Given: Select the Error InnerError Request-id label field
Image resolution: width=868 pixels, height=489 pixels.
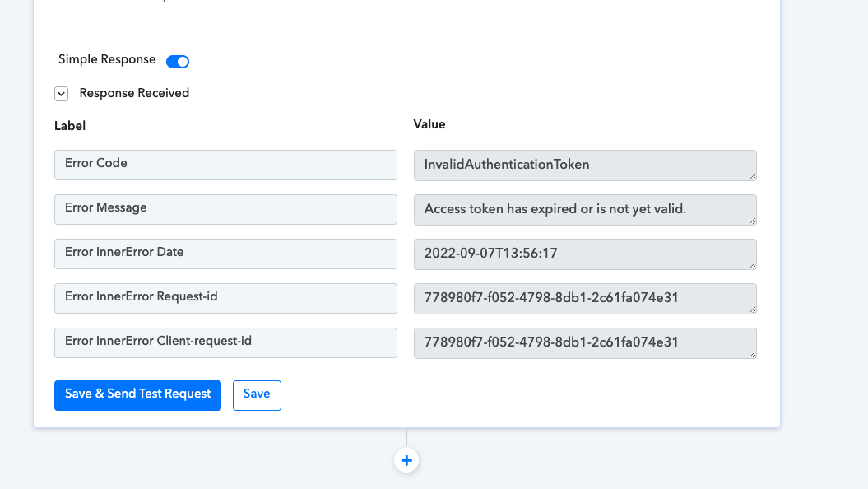Looking at the screenshot, I should pyautogui.click(x=226, y=298).
